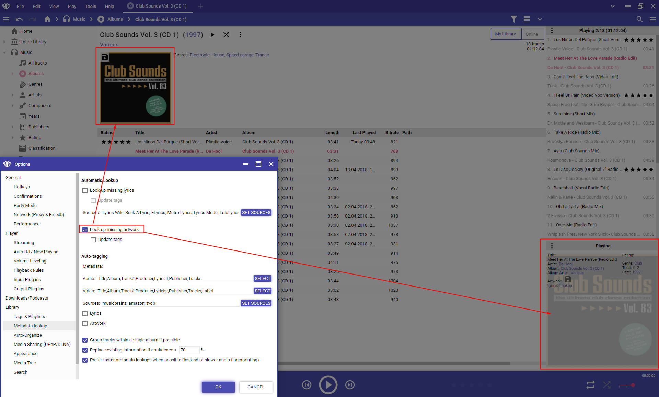Switch to the Online tab

532,34
